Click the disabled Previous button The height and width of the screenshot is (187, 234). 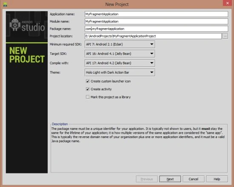click(147, 179)
